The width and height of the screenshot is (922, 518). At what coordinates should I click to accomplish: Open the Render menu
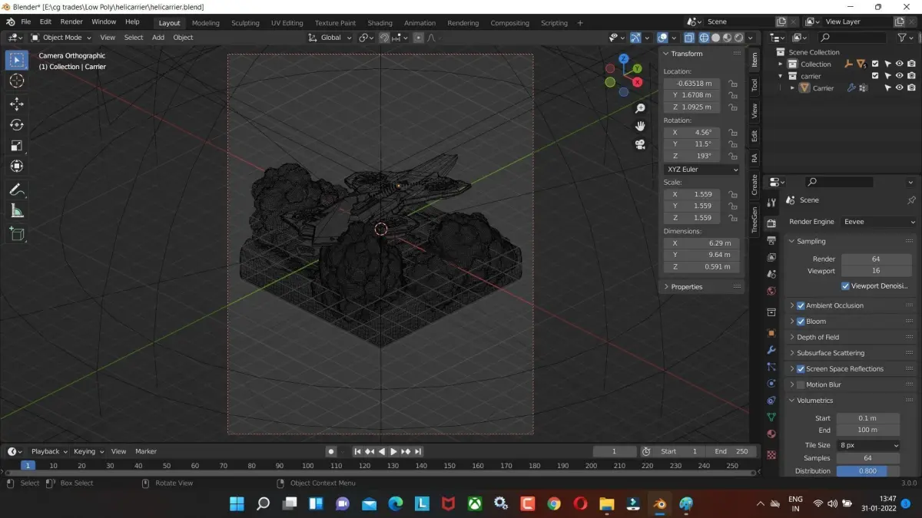[71, 21]
